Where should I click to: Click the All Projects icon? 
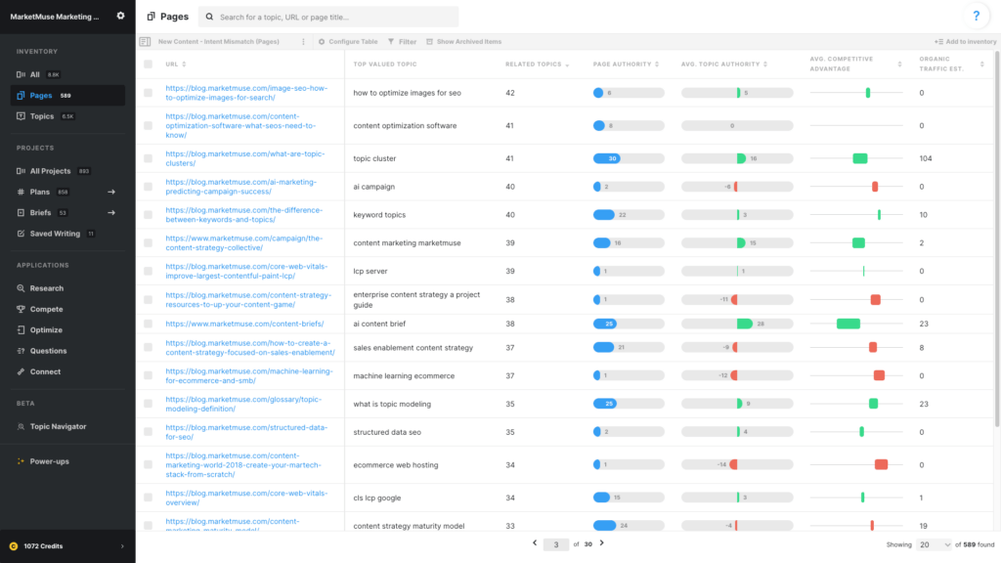tap(21, 171)
